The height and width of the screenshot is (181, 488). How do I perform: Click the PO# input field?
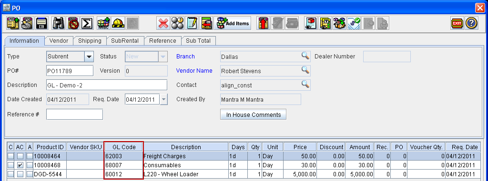click(x=70, y=71)
